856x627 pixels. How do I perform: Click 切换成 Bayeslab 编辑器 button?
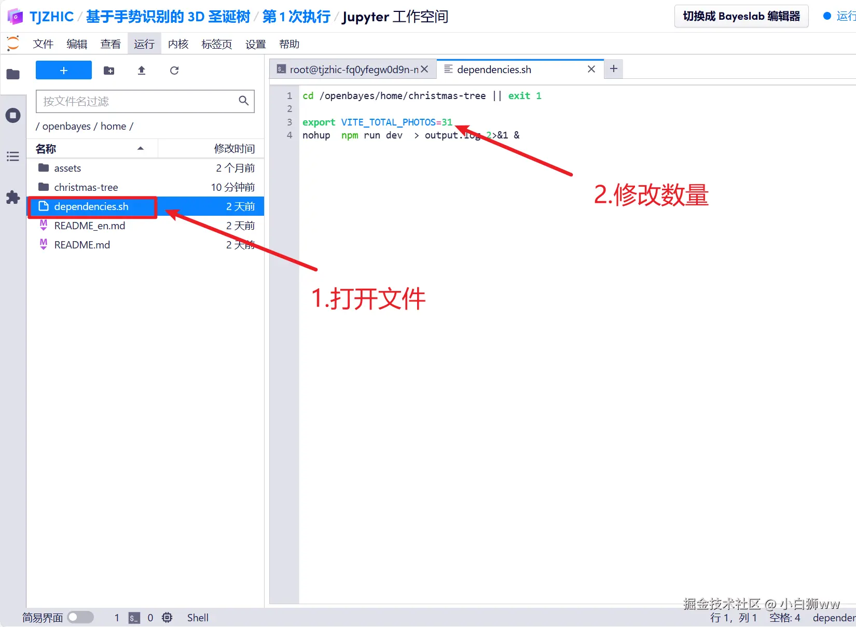point(741,16)
